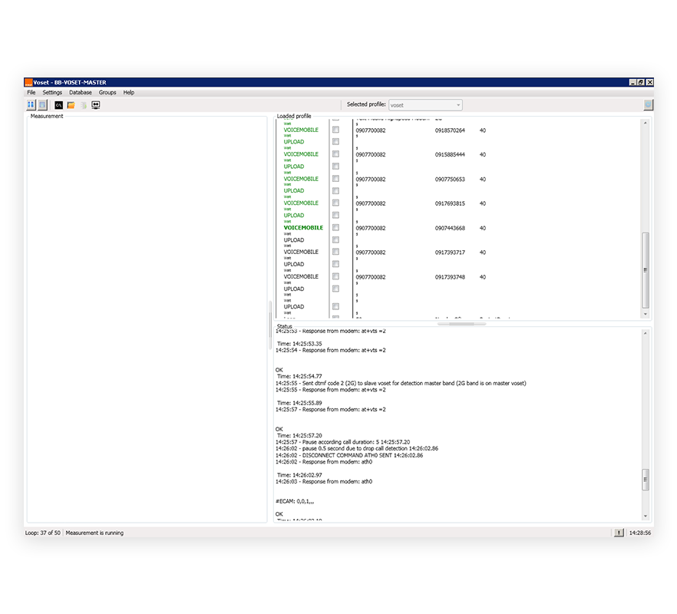Click the pause measurement toolbar icon
Image resolution: width=677 pixels, height=614 pixels.
coord(31,105)
